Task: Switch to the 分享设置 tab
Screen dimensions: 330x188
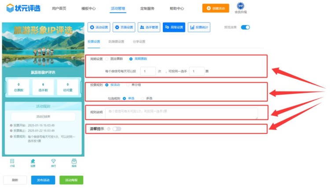Action: pyautogui.click(x=139, y=42)
